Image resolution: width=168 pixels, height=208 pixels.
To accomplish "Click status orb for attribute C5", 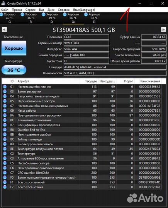I will pos(5,163).
